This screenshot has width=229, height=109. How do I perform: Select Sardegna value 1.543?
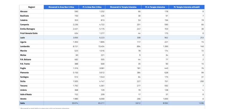tap(102, 77)
